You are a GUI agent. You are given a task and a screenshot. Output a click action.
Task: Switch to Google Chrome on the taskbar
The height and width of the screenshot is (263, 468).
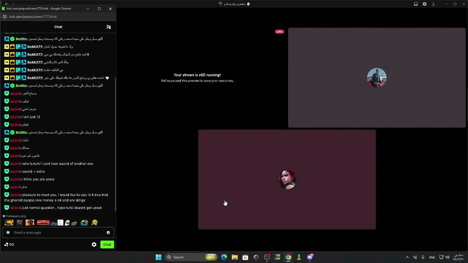[x=288, y=257]
